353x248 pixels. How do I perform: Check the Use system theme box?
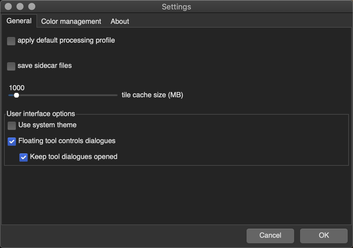tap(12, 126)
